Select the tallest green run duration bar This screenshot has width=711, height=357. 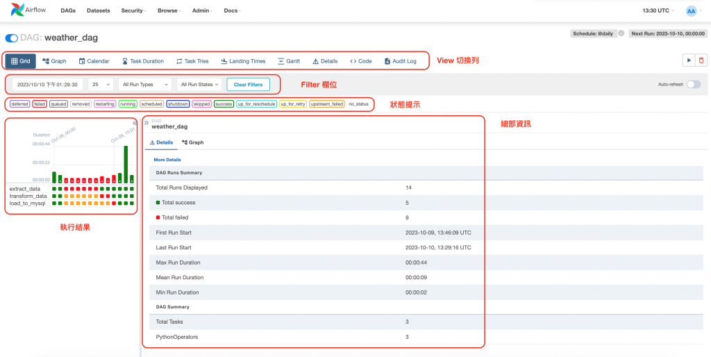(126, 164)
